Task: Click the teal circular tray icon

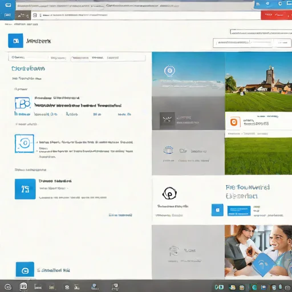Action: [x=254, y=287]
